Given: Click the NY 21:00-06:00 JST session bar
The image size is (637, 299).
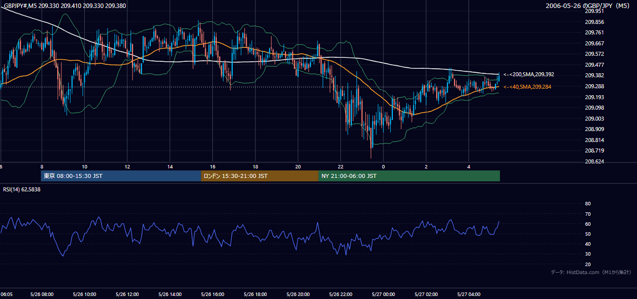Looking at the screenshot, I should pos(409,176).
